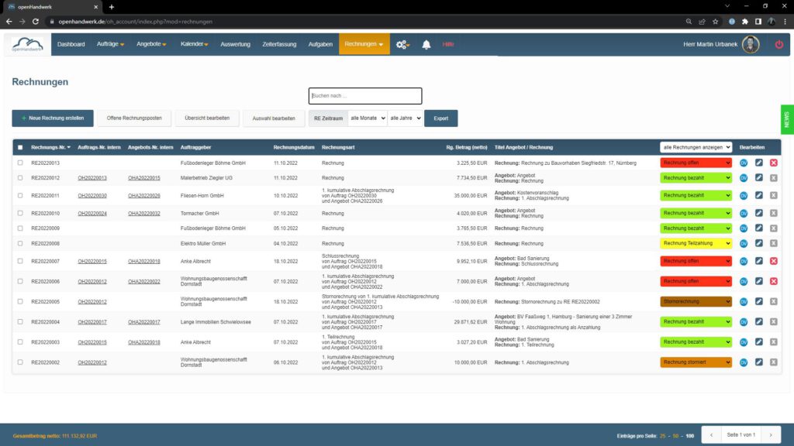Screen dimensions: 794x446
Task: Change yellow 'Rechnung Teilzahlung' status for RE20220008
Action: click(696, 244)
